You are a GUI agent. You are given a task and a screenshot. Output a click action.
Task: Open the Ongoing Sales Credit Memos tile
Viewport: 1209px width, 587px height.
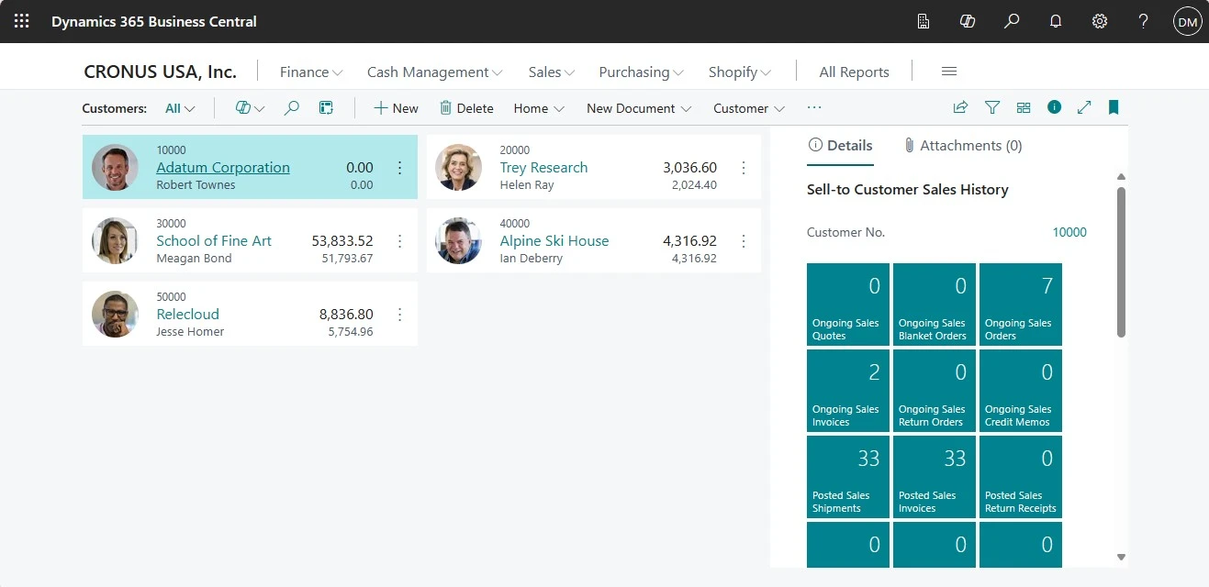point(1021,391)
